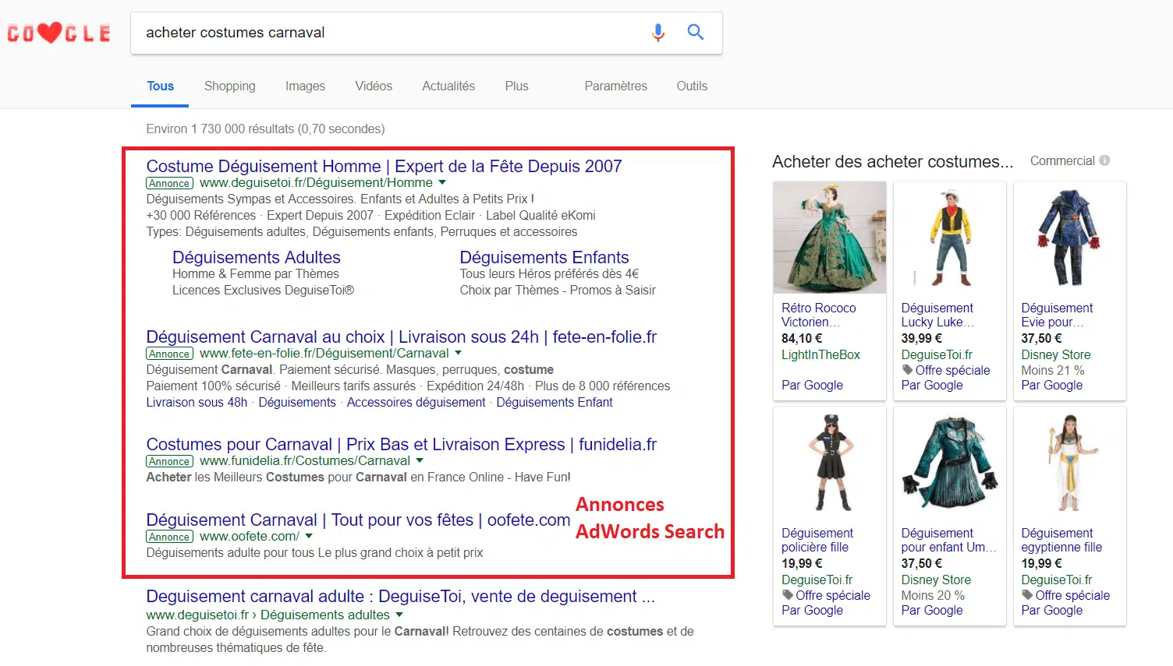
Task: Open 'Costumes pour Carnaval' funidelia.fr ad title
Action: point(401,445)
